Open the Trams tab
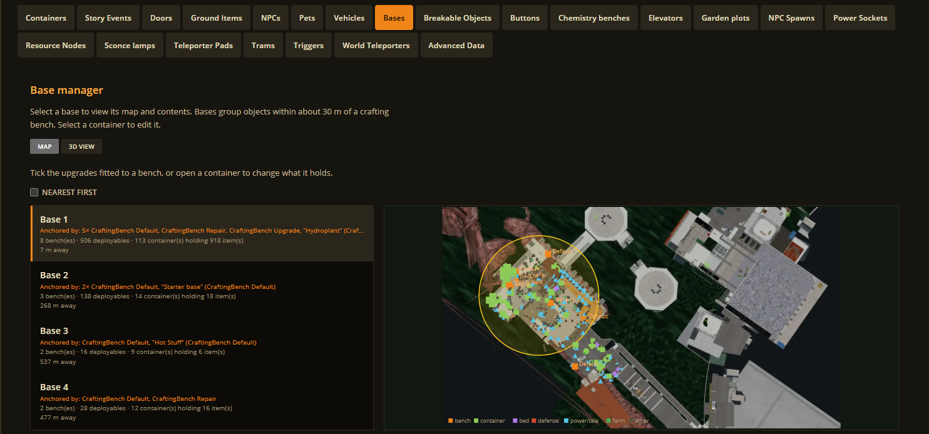The width and height of the screenshot is (929, 434). (x=264, y=46)
